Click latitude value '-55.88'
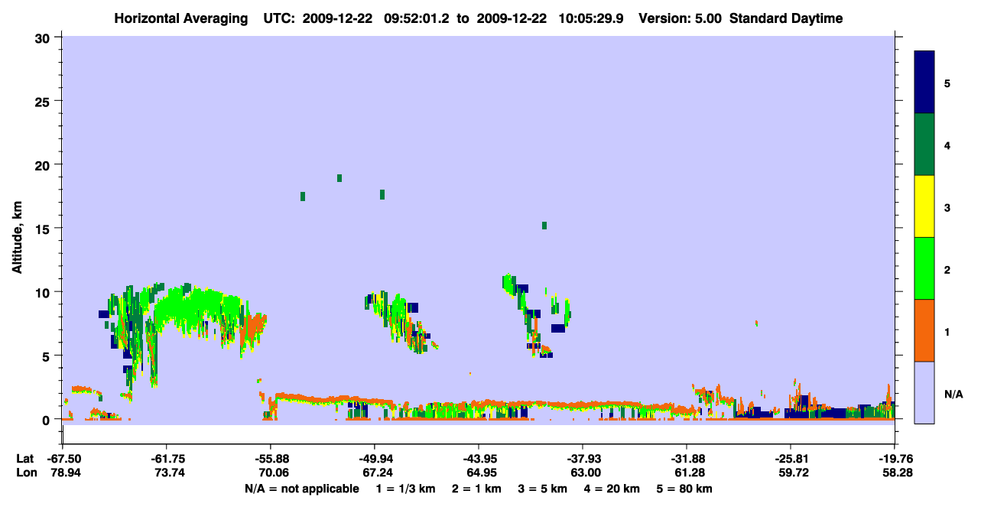 (272, 459)
